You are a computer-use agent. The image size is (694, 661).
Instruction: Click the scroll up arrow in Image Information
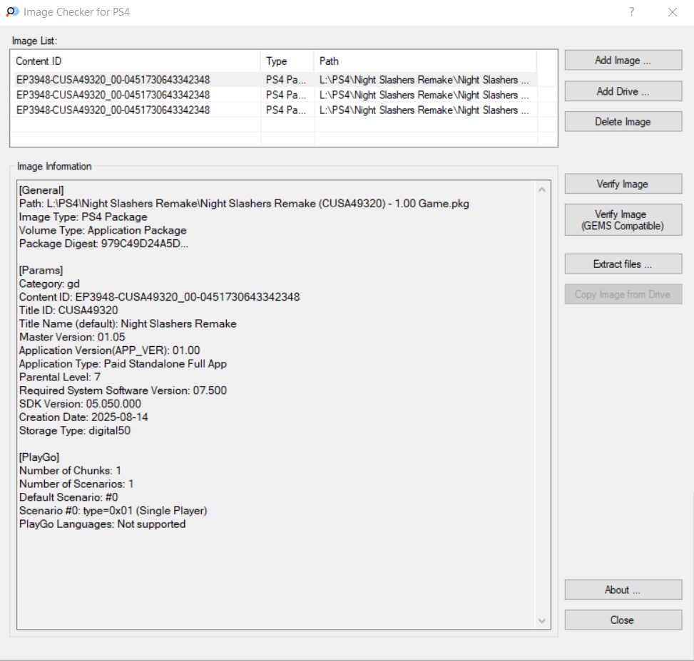[x=541, y=190]
